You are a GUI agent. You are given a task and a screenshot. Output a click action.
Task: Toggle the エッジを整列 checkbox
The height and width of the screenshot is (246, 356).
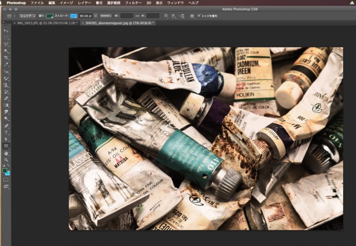[200, 16]
